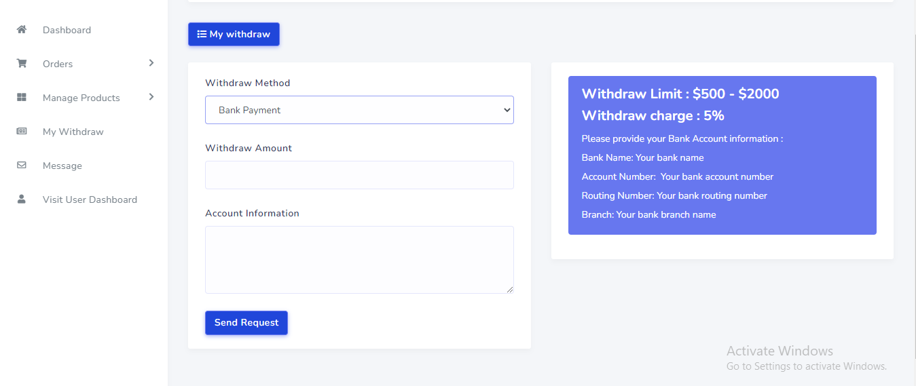Expand the Orders submenu chevron
The width and height of the screenshot is (916, 386).
(x=151, y=63)
